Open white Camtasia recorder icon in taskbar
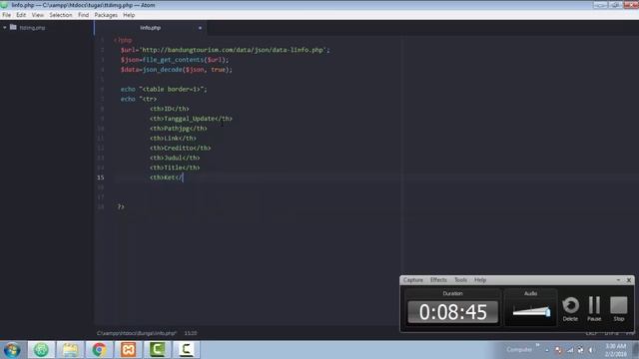The image size is (639, 359). click(187, 350)
